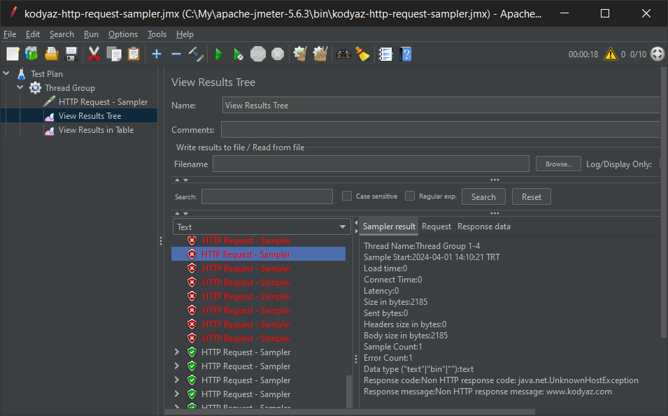Image resolution: width=668 pixels, height=416 pixels.
Task: Switch to the Response data tab
Action: click(484, 227)
